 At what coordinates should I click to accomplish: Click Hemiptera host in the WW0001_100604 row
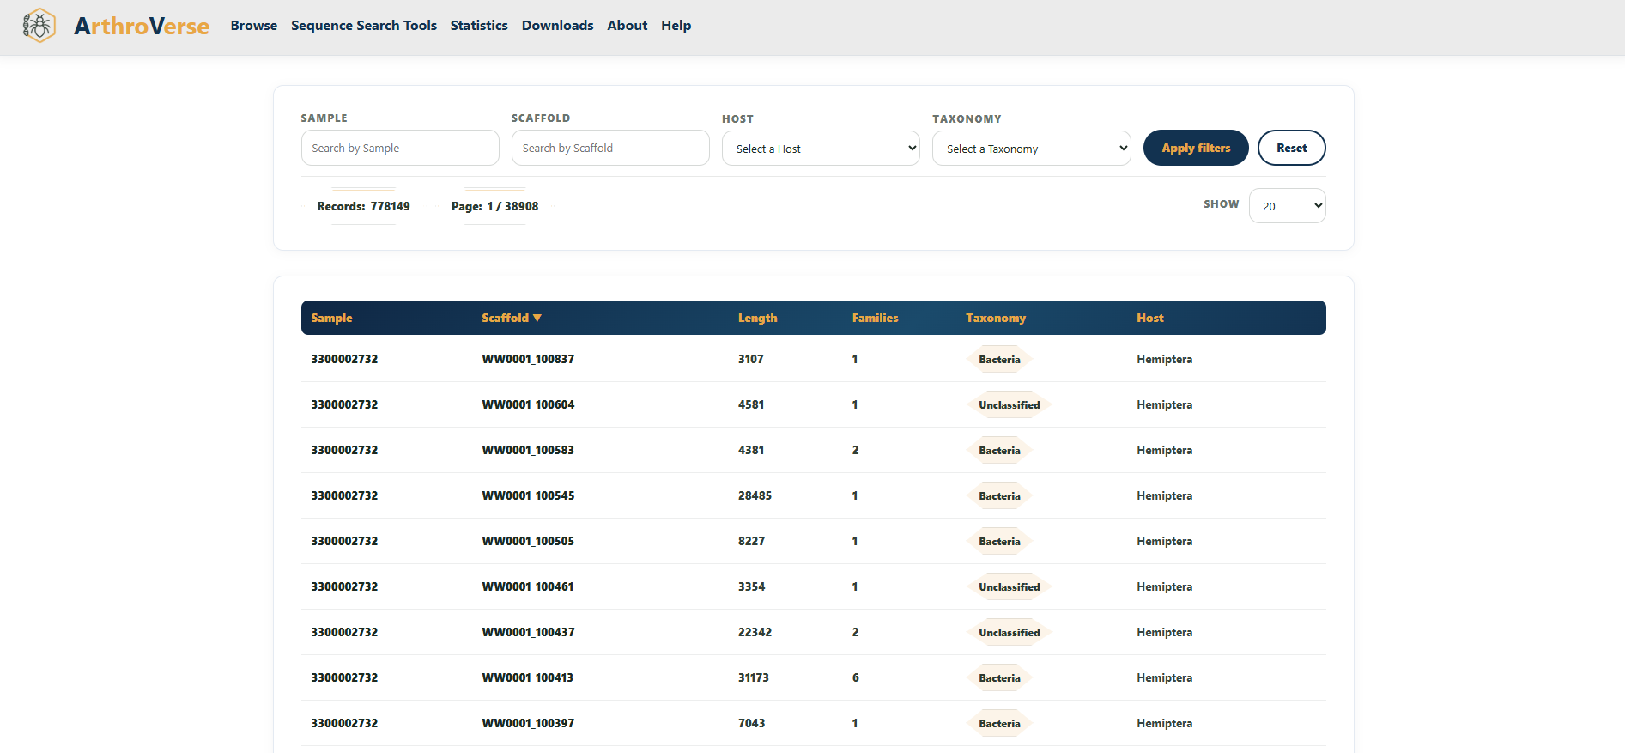[x=1164, y=404]
